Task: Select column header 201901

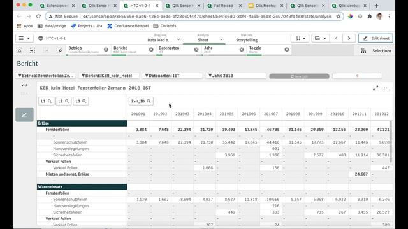Action: point(138,114)
